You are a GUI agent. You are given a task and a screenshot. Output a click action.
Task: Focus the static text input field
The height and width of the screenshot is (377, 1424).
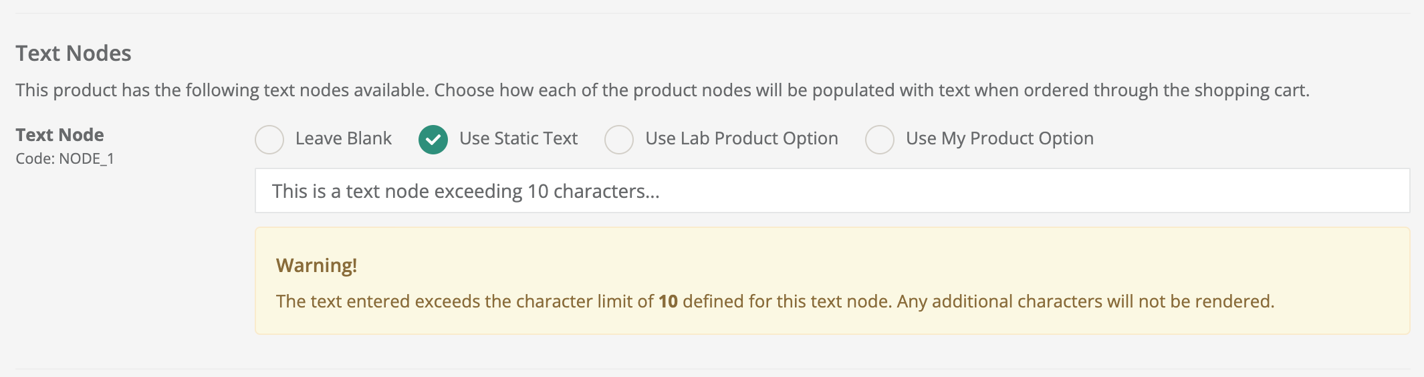[832, 191]
